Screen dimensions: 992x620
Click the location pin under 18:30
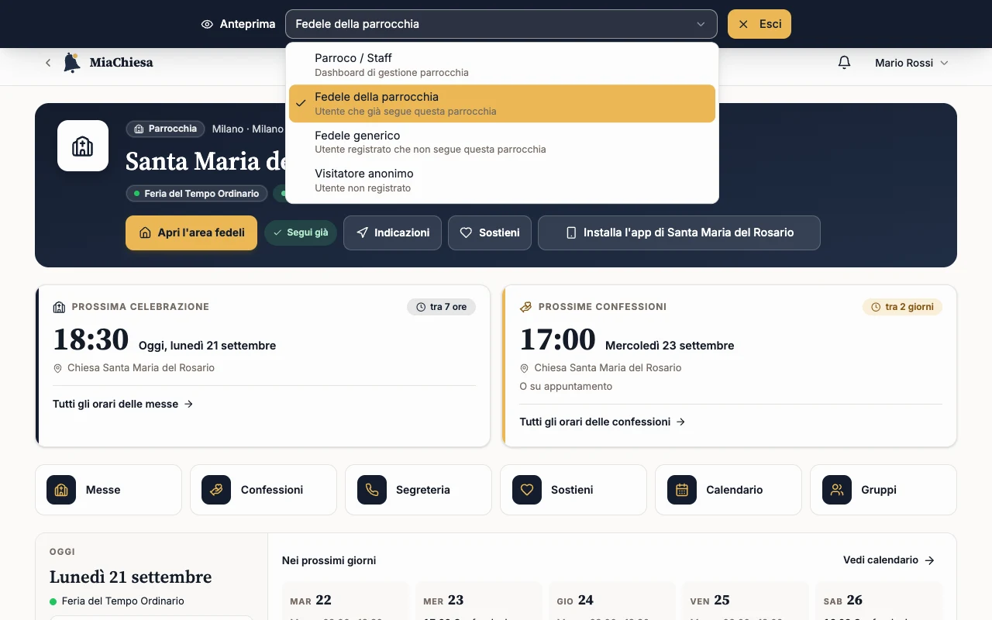[57, 368]
